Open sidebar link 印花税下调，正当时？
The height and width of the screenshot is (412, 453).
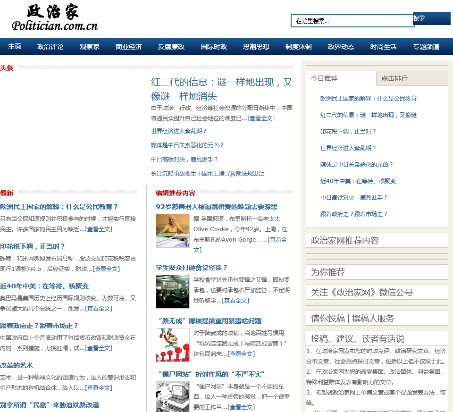tap(348, 132)
